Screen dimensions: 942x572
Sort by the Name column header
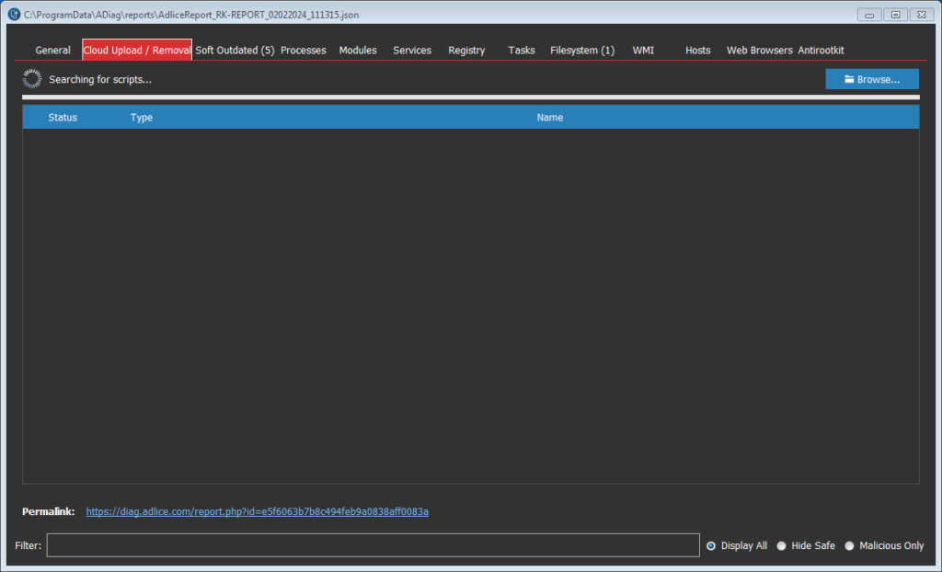[549, 118]
